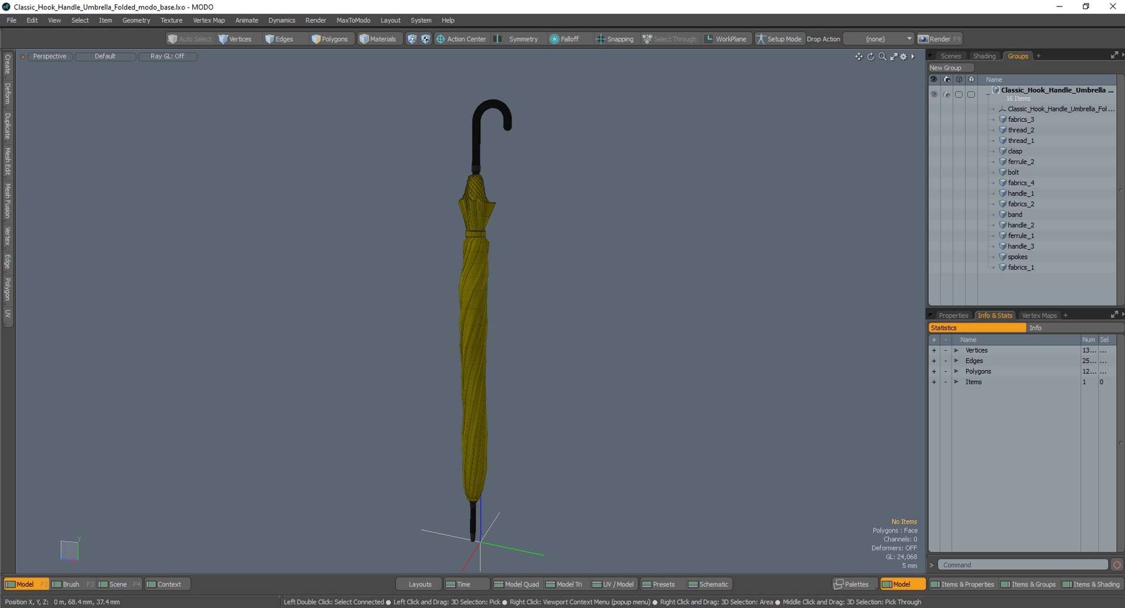
Task: Expand the Vertices statistics row
Action: (956, 350)
